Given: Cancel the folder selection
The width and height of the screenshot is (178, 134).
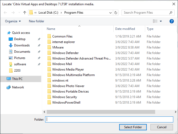Looking at the screenshot, I should pyautogui.click(x=161, y=127).
